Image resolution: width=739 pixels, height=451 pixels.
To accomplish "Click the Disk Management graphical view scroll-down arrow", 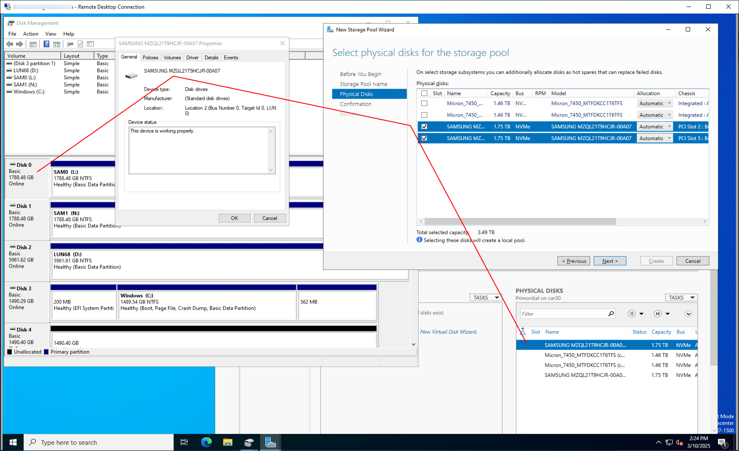I will (x=413, y=344).
